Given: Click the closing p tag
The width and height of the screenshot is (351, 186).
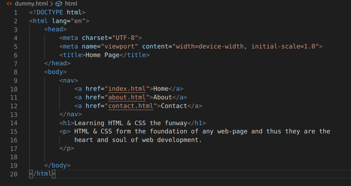Looking at the screenshot, I should (67, 148).
